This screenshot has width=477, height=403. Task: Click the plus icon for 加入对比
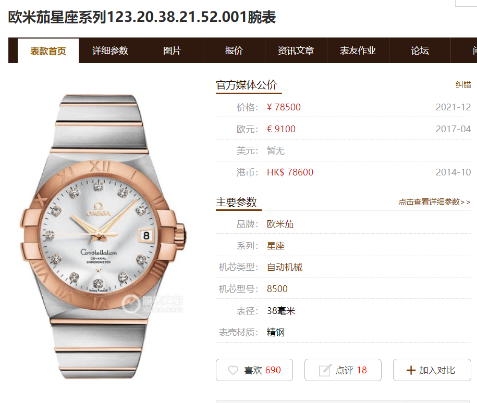[x=411, y=370]
